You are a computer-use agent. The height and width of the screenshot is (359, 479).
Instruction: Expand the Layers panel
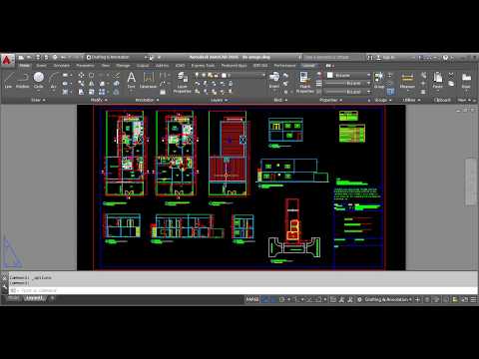tap(219, 100)
